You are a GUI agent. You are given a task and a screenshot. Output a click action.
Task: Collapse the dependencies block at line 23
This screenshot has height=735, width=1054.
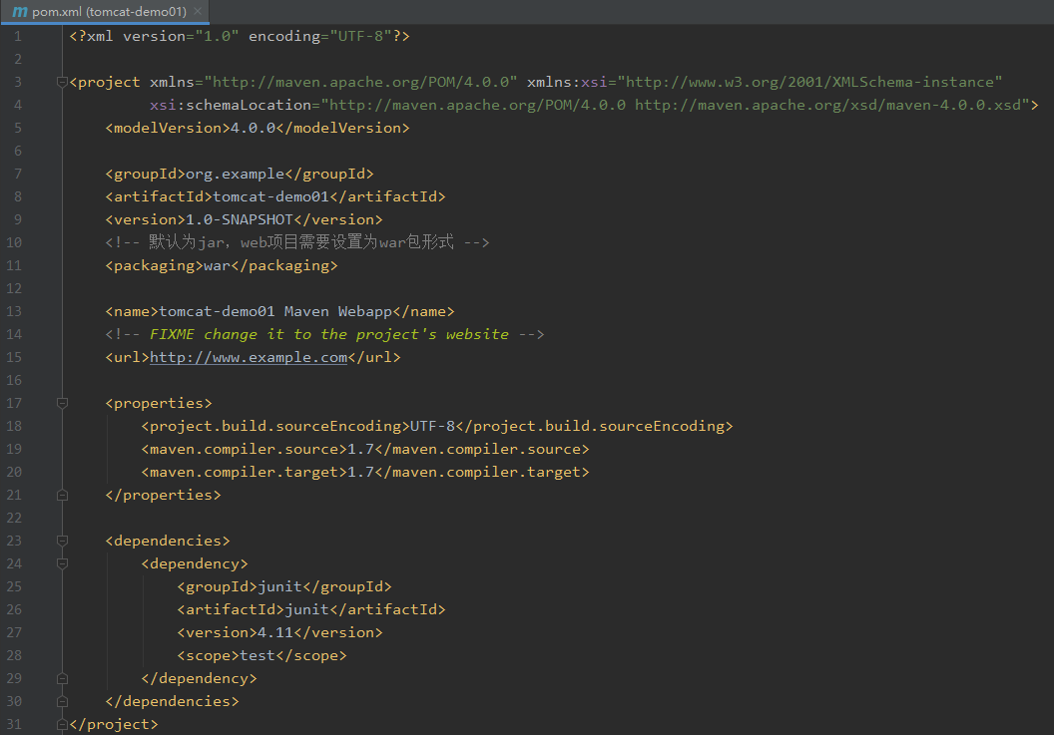[x=62, y=541]
